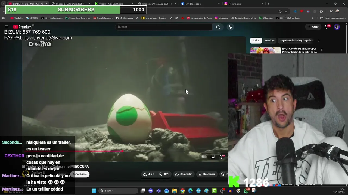Open Discord from the taskbar
Image resolution: width=348 pixels, height=195 pixels.
click(x=151, y=191)
